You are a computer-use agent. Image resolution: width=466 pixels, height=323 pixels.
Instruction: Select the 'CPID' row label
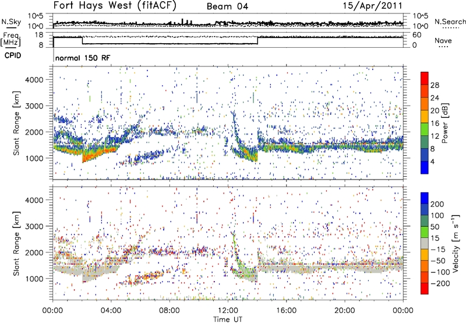click(13, 55)
